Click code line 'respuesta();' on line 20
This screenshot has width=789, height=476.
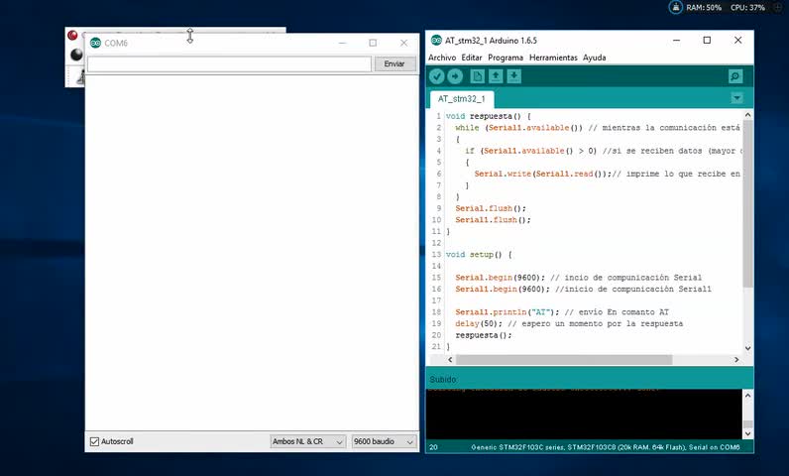483,335
